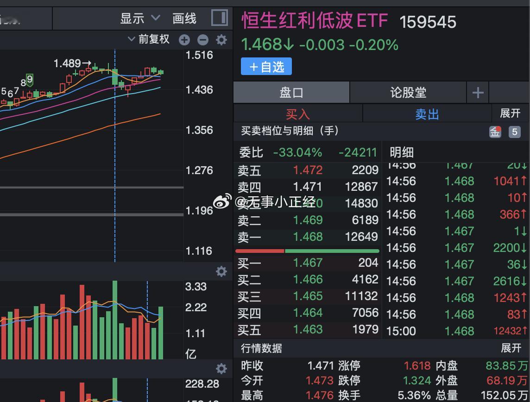Click the 卖一 row volume 12649

click(361, 237)
